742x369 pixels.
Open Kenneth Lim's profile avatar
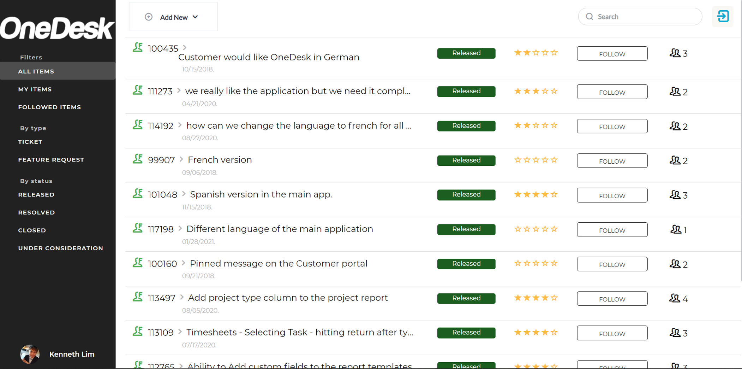tap(30, 354)
